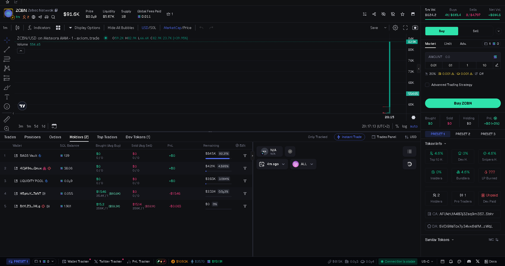
Task: Toggle USD/SOL currency display
Action: click(x=149, y=28)
